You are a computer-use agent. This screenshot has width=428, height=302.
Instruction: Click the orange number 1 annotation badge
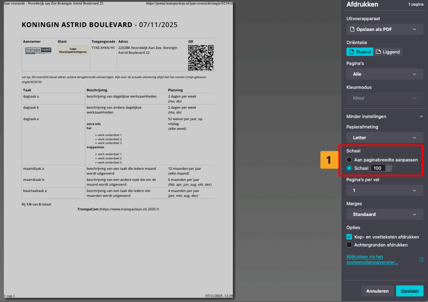pyautogui.click(x=329, y=160)
